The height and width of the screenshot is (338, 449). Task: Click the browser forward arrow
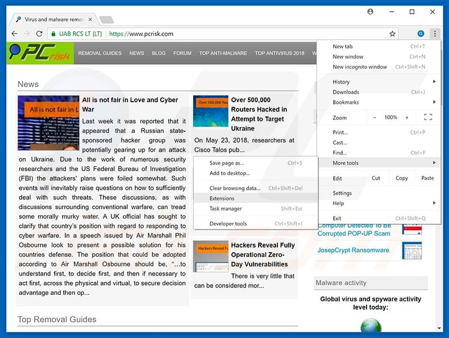(x=27, y=34)
